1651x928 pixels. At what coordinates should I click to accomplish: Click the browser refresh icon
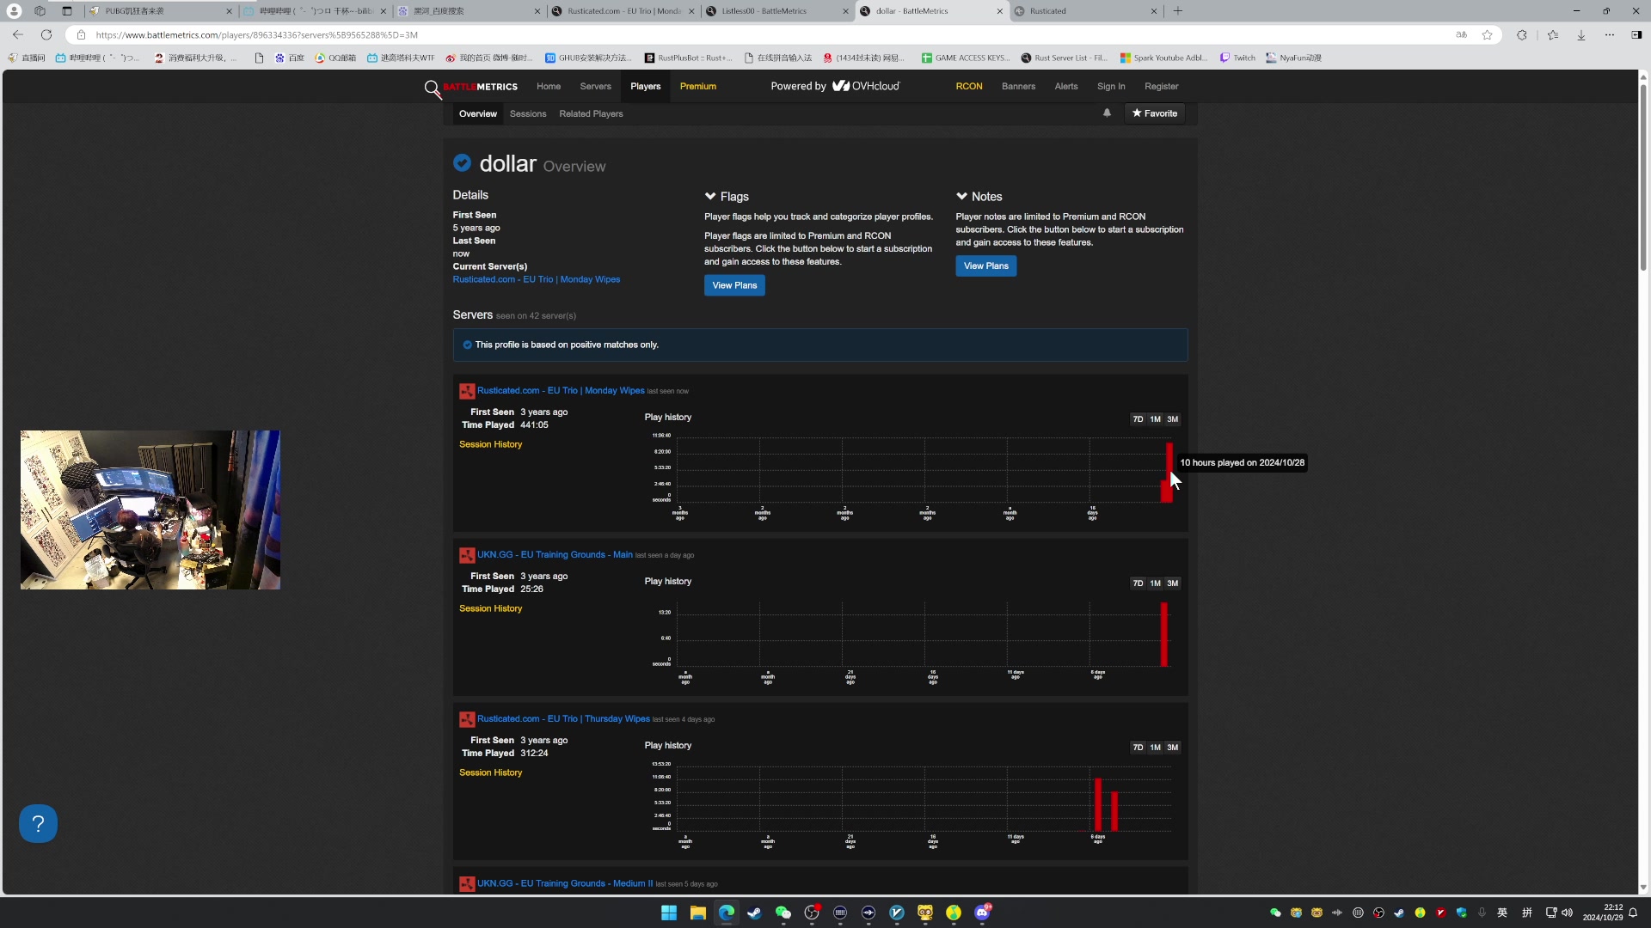pyautogui.click(x=46, y=35)
